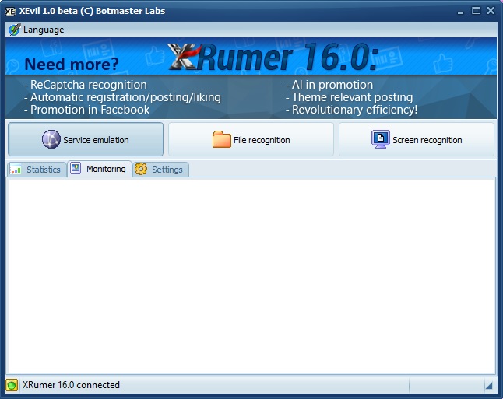Select the Service emulation button

86,139
